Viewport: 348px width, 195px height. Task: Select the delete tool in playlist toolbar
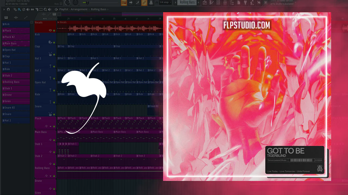click(x=24, y=9)
